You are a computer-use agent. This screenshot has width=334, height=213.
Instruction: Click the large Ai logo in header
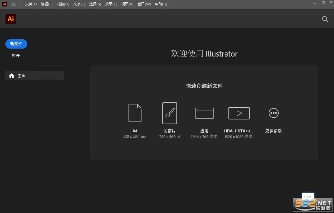pyautogui.click(x=11, y=19)
